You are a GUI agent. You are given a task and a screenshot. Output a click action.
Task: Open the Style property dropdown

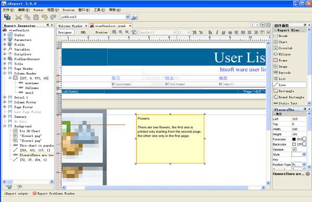pyautogui.click(x=304, y=154)
